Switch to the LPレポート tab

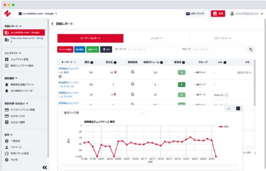point(156,38)
